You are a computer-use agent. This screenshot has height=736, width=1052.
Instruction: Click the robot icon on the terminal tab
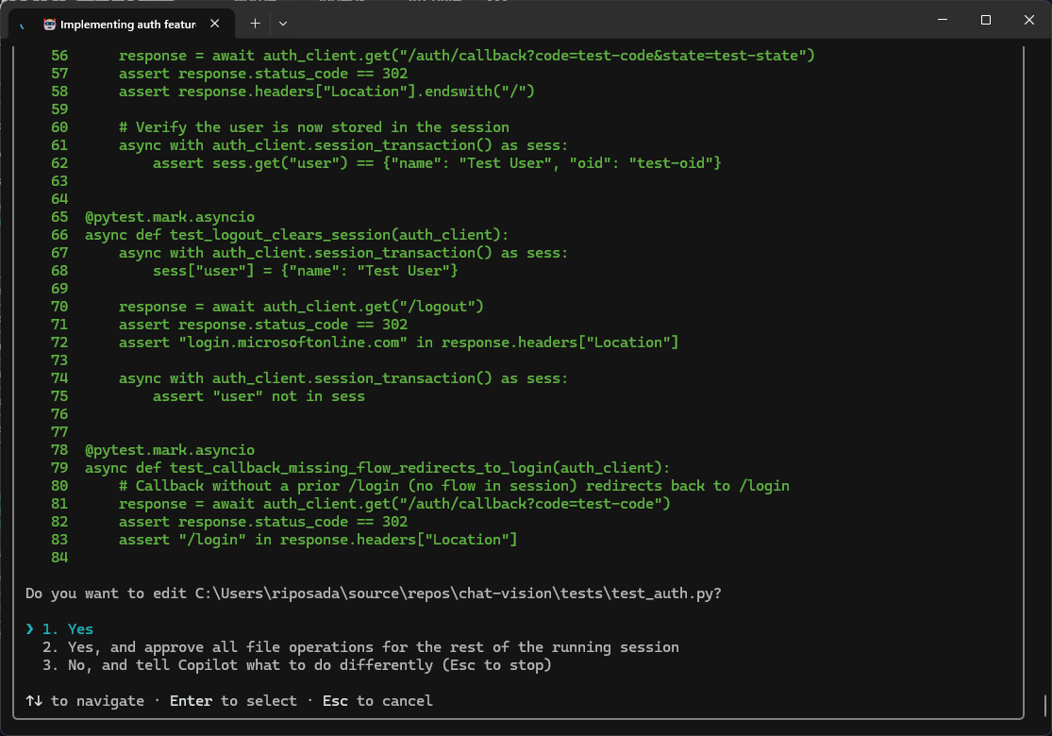coord(48,23)
